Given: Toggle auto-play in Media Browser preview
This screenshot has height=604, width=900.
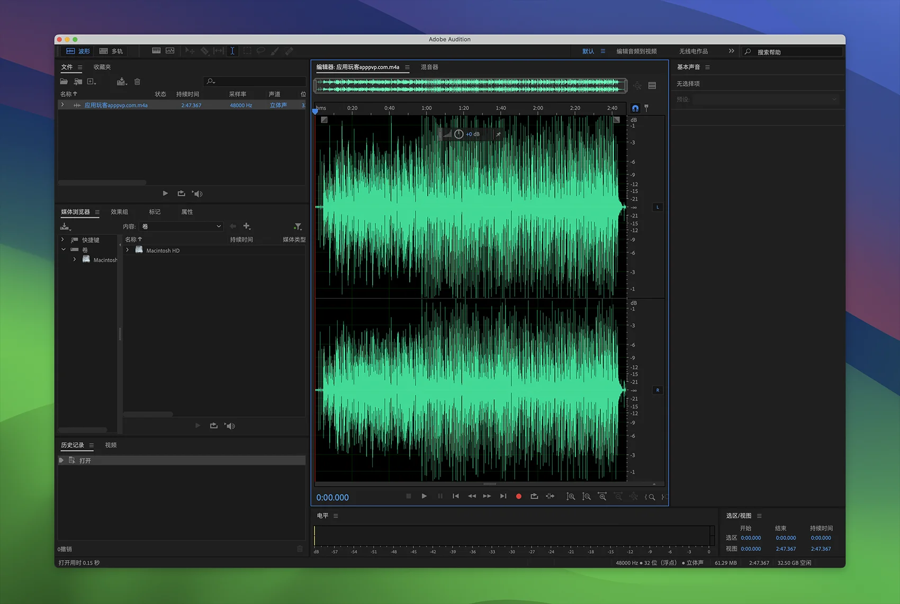Looking at the screenshot, I should coord(230,426).
